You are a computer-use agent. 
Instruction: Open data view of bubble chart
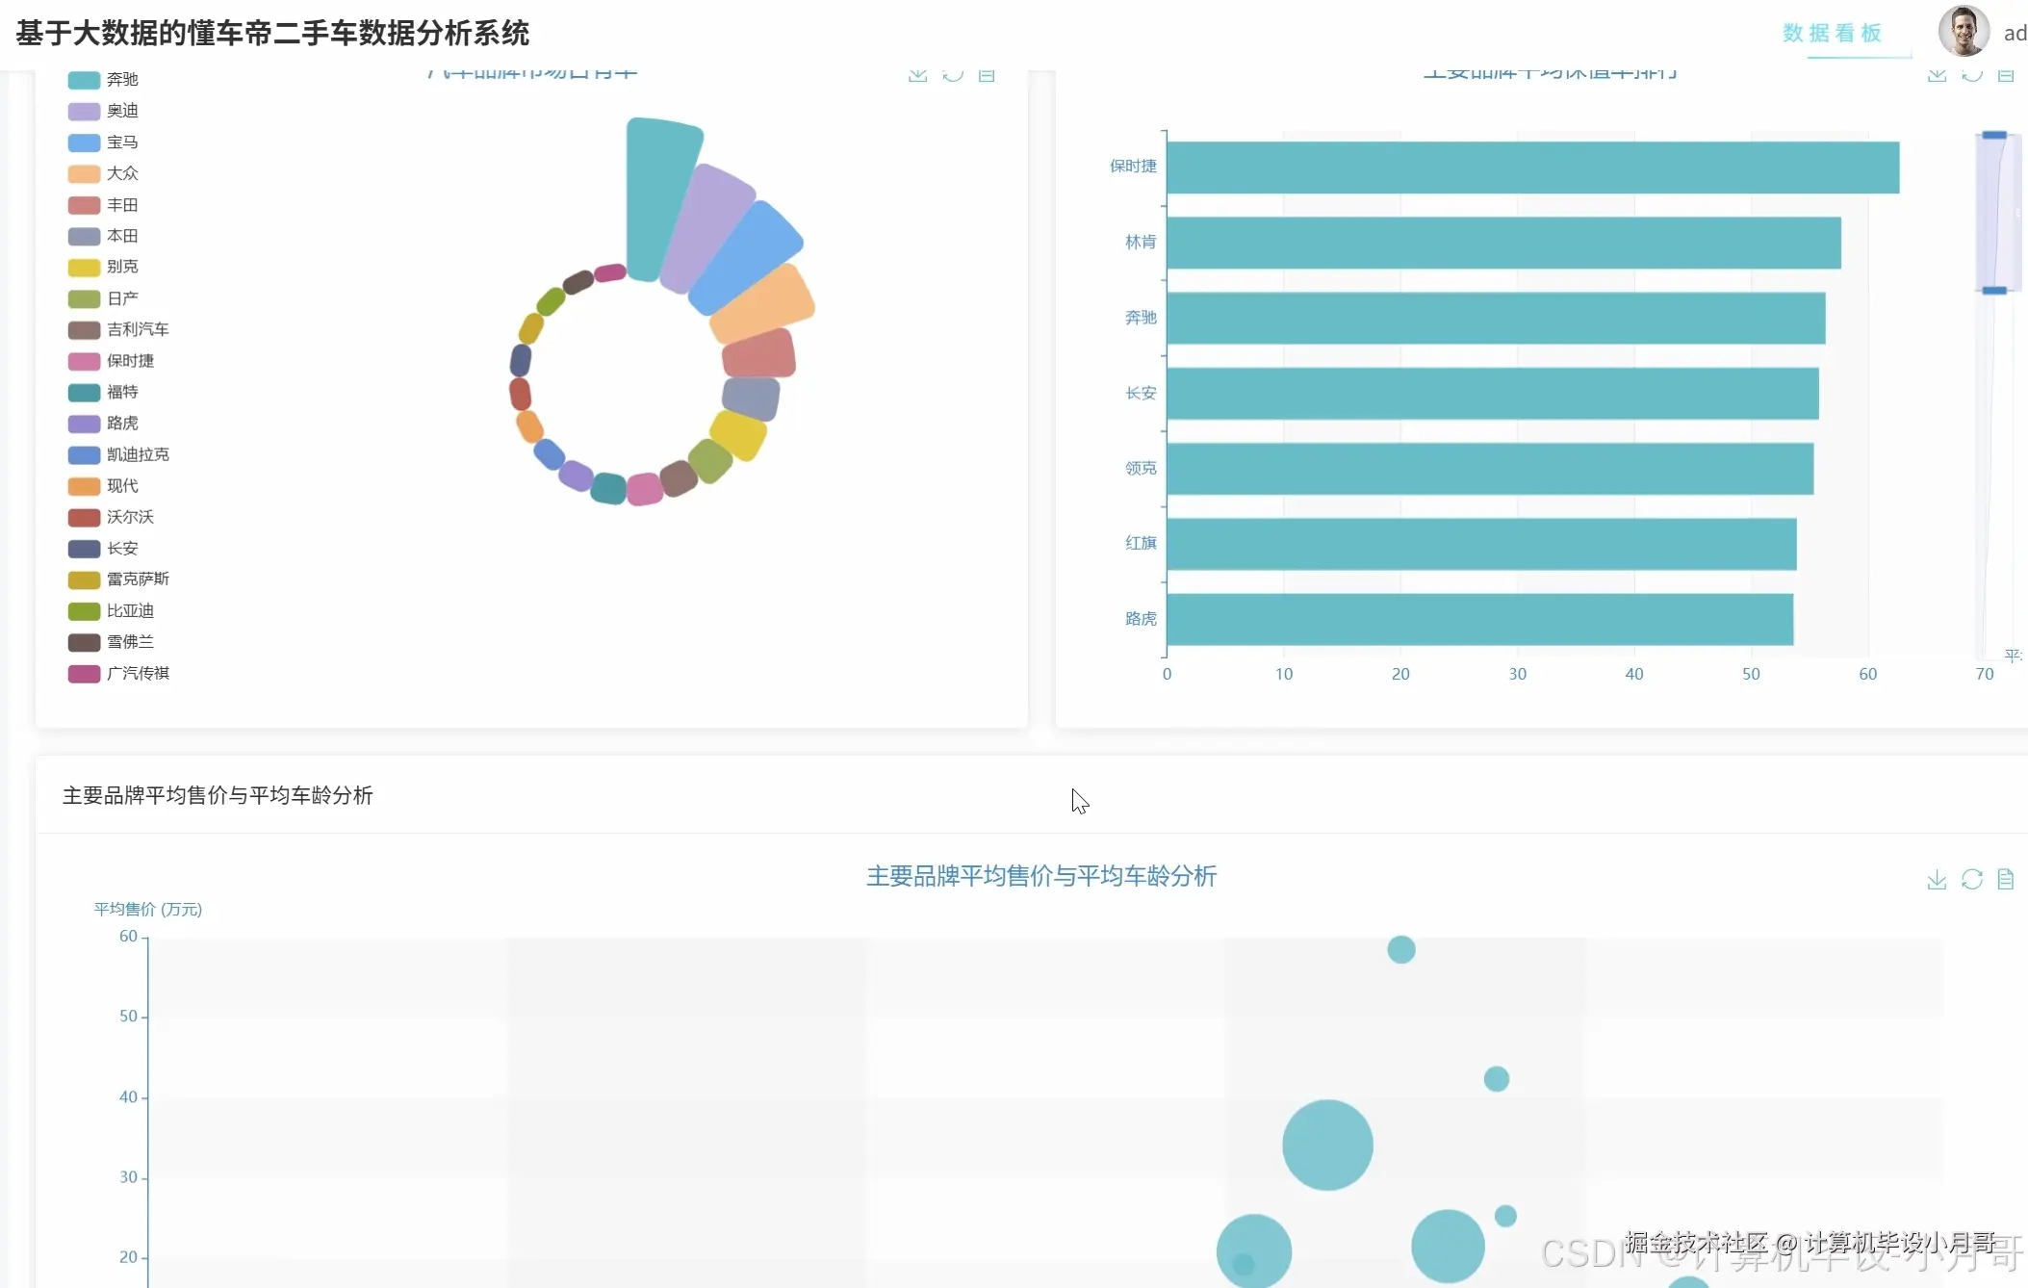coord(2006,879)
